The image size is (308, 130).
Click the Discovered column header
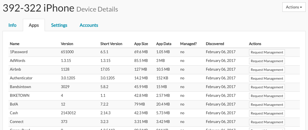tap(215, 44)
